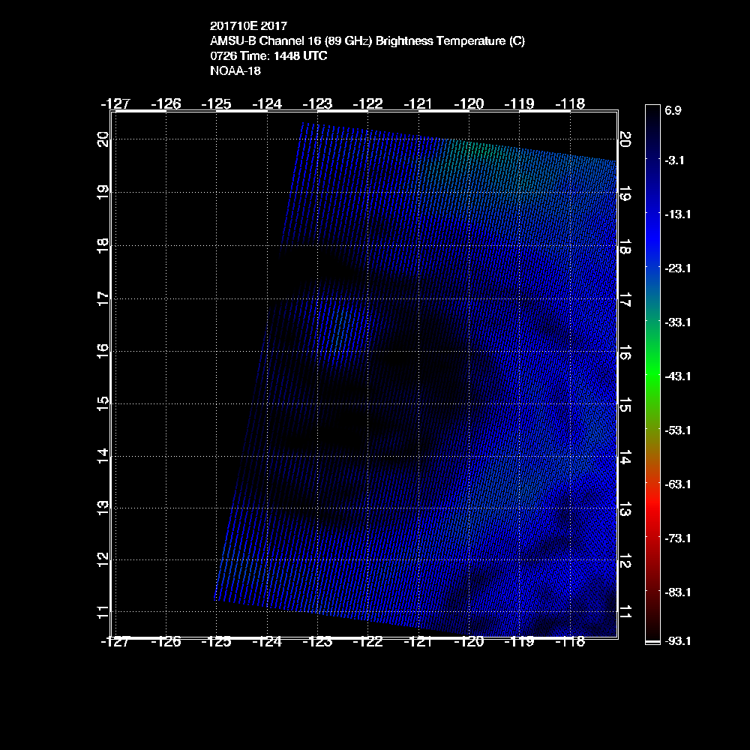
Task: Click the -73.1 colorbar label
Action: tap(678, 538)
